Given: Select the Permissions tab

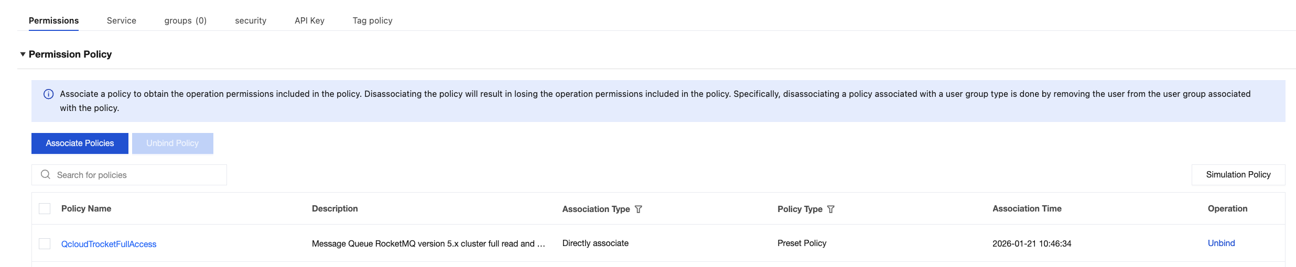Looking at the screenshot, I should click(x=53, y=20).
